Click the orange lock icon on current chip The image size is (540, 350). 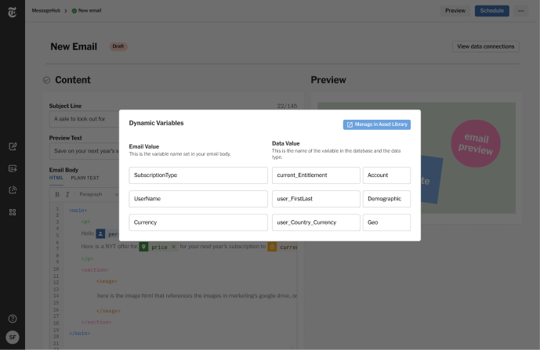[x=272, y=247]
